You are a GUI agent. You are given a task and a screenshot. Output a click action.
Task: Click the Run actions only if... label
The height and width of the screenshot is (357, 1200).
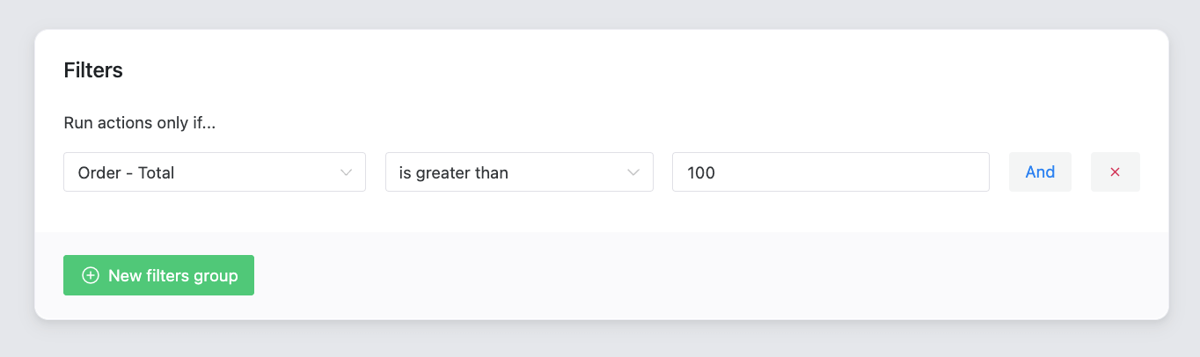[140, 123]
